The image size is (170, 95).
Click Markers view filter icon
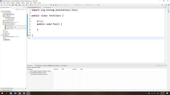pyautogui.click(x=157, y=65)
